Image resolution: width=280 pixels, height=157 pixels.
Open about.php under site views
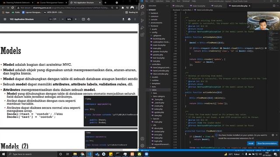point(158,128)
